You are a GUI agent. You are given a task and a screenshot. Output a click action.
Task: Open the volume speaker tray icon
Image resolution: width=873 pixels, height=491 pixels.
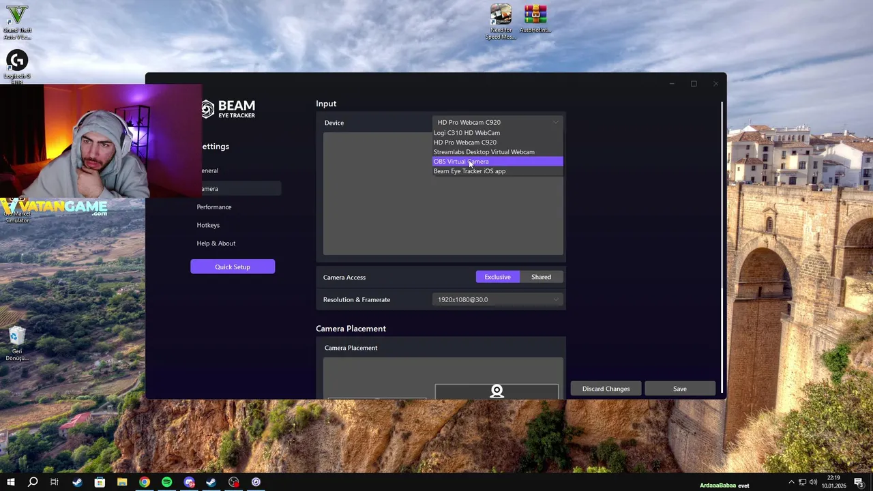[x=813, y=482]
